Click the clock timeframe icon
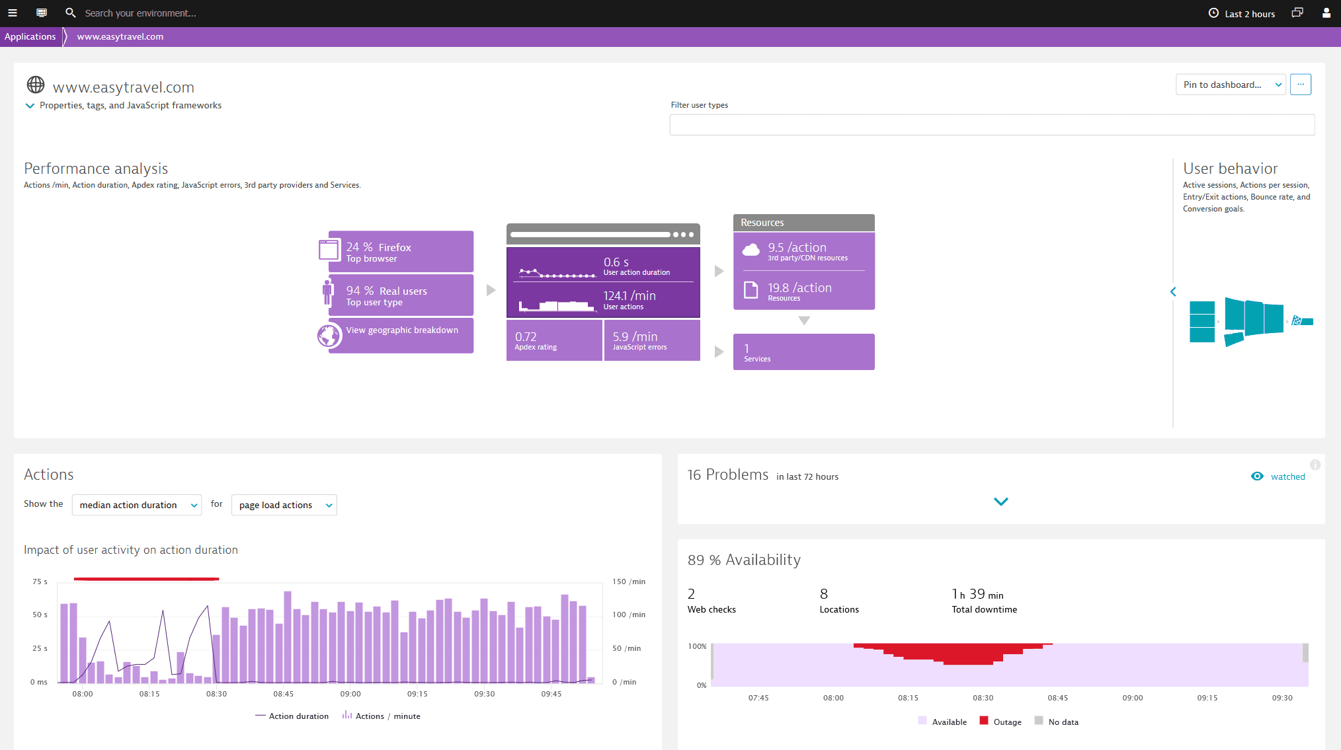 (x=1213, y=13)
